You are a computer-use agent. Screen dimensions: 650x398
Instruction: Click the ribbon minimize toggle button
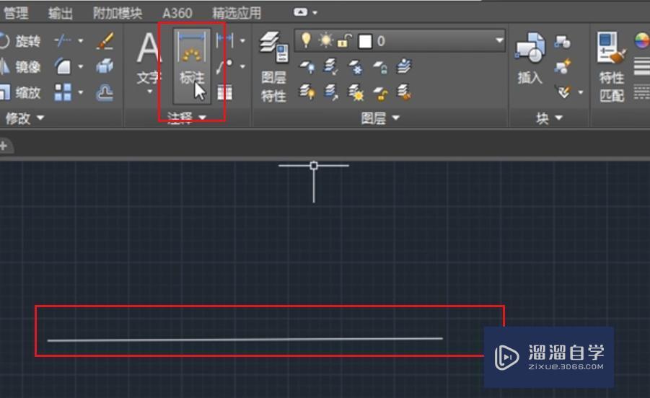pyautogui.click(x=301, y=12)
